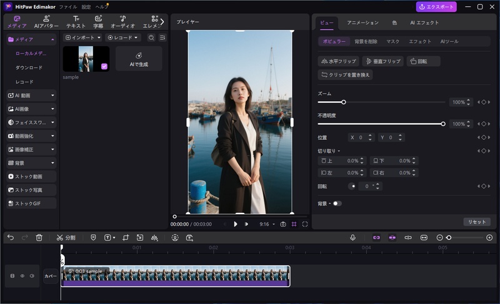This screenshot has height=304, width=500.
Task: Click the trash delete icon
Action: tap(39, 237)
